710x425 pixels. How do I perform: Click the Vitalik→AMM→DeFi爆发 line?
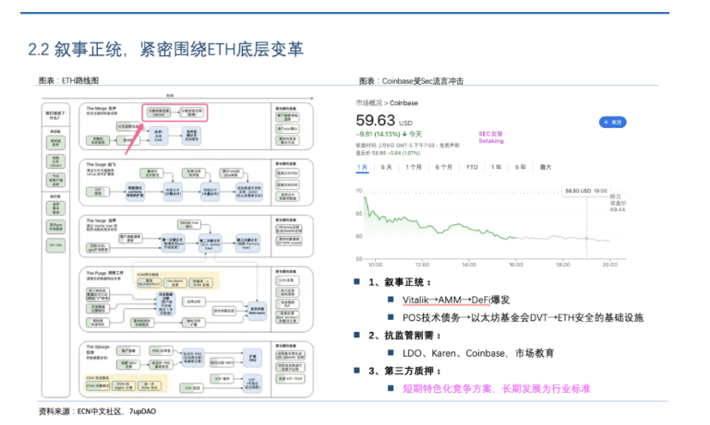coord(456,300)
